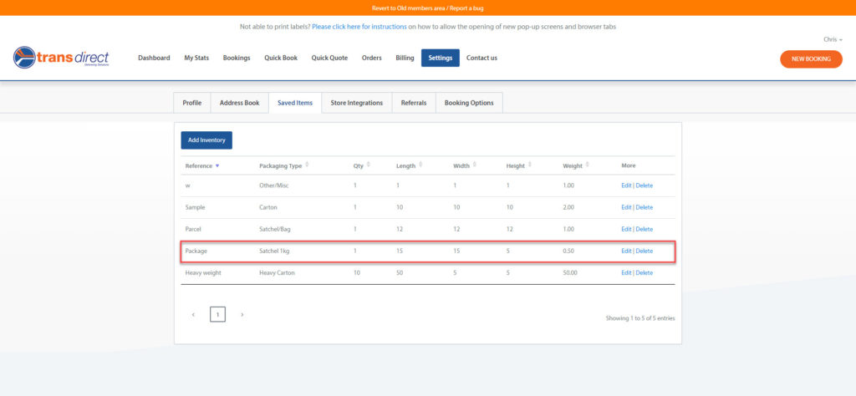Edit the Sample item
Screen dimensions: 856x396
(626, 207)
